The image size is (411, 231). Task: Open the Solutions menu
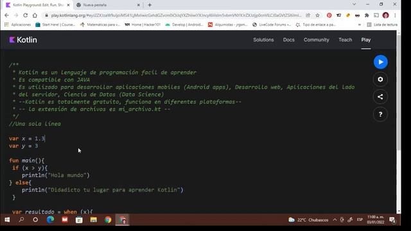click(x=263, y=40)
